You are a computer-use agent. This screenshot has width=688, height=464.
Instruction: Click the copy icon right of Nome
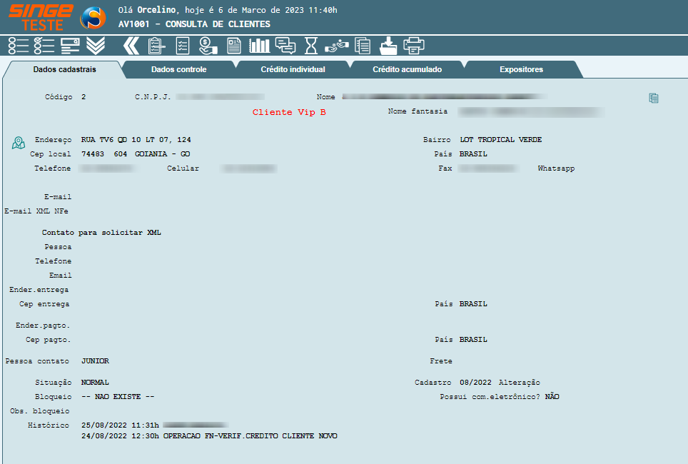653,99
